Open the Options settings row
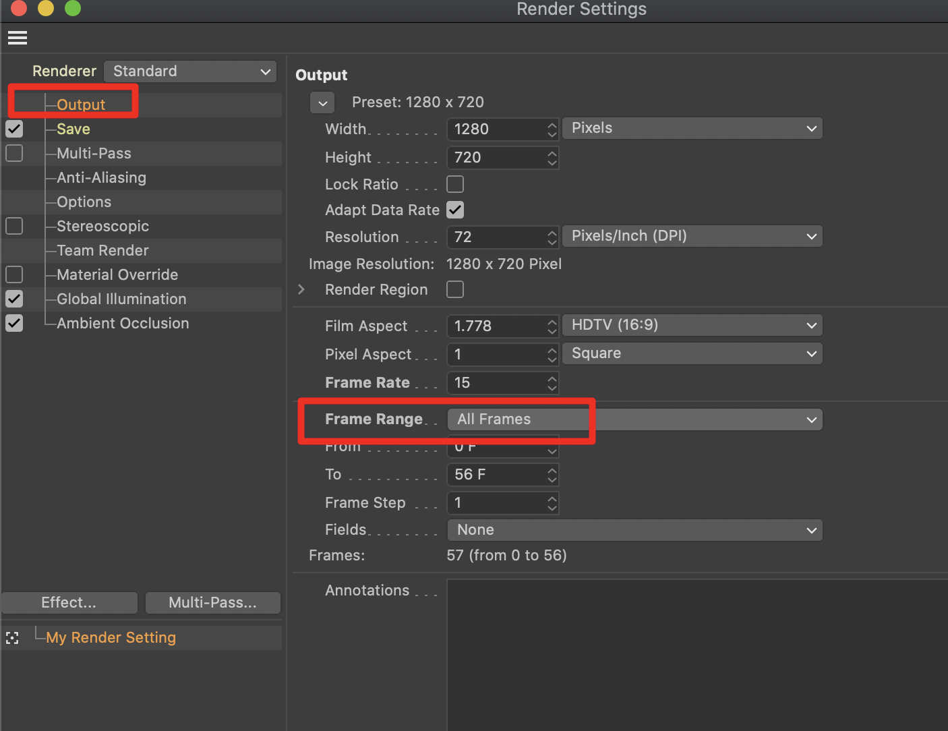The image size is (948, 731). [x=84, y=202]
